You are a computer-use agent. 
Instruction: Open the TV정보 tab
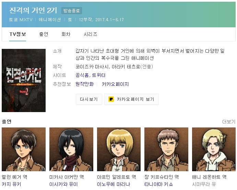[18, 34]
